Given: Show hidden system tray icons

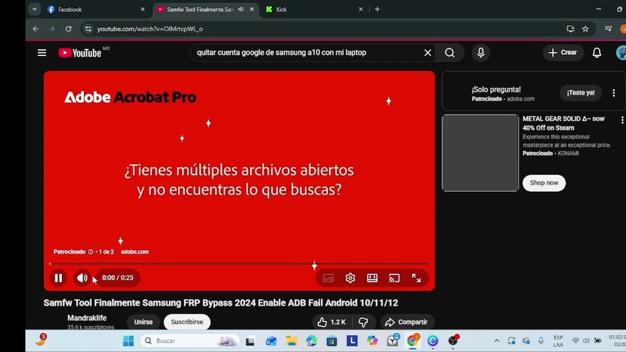Looking at the screenshot, I should tap(497, 341).
